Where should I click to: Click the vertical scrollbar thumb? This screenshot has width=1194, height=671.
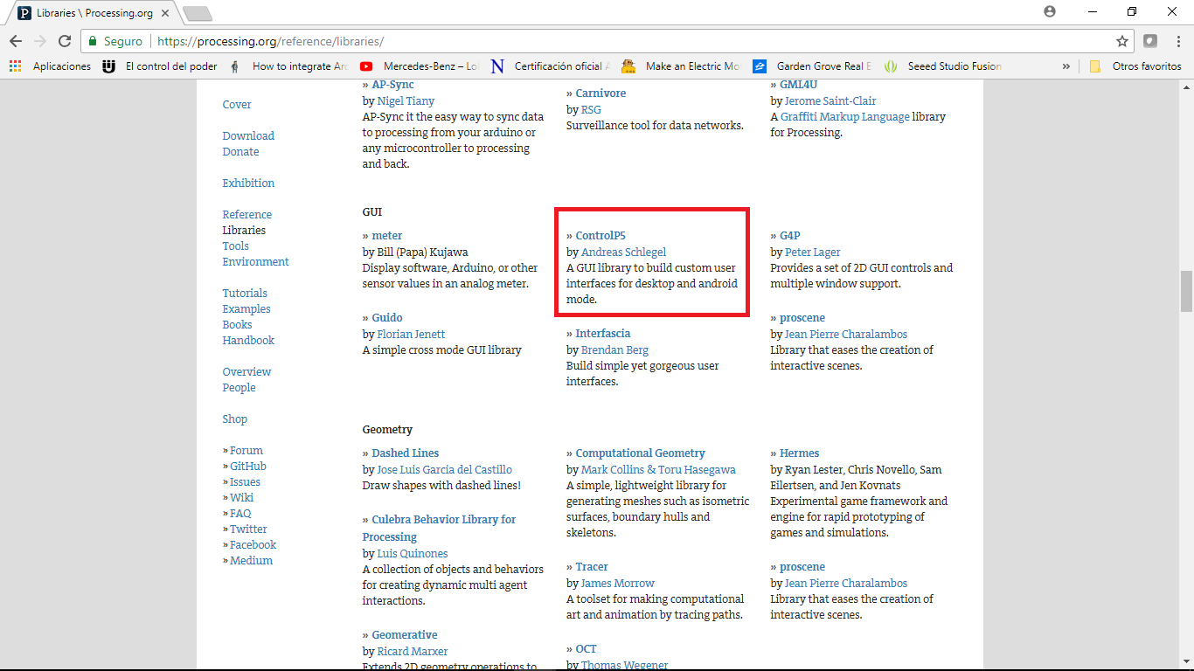(1186, 291)
